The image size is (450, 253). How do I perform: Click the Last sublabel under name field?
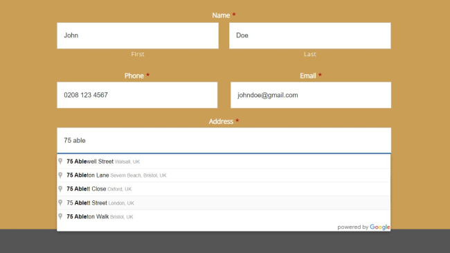310,54
